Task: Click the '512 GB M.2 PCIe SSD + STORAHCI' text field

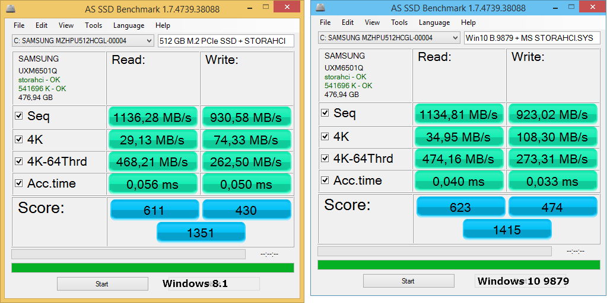Action: click(x=226, y=40)
